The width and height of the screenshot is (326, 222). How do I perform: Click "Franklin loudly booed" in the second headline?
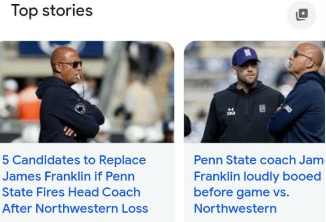(257, 176)
